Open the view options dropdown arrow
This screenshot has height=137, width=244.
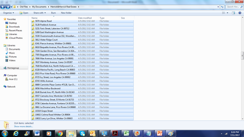227,13
